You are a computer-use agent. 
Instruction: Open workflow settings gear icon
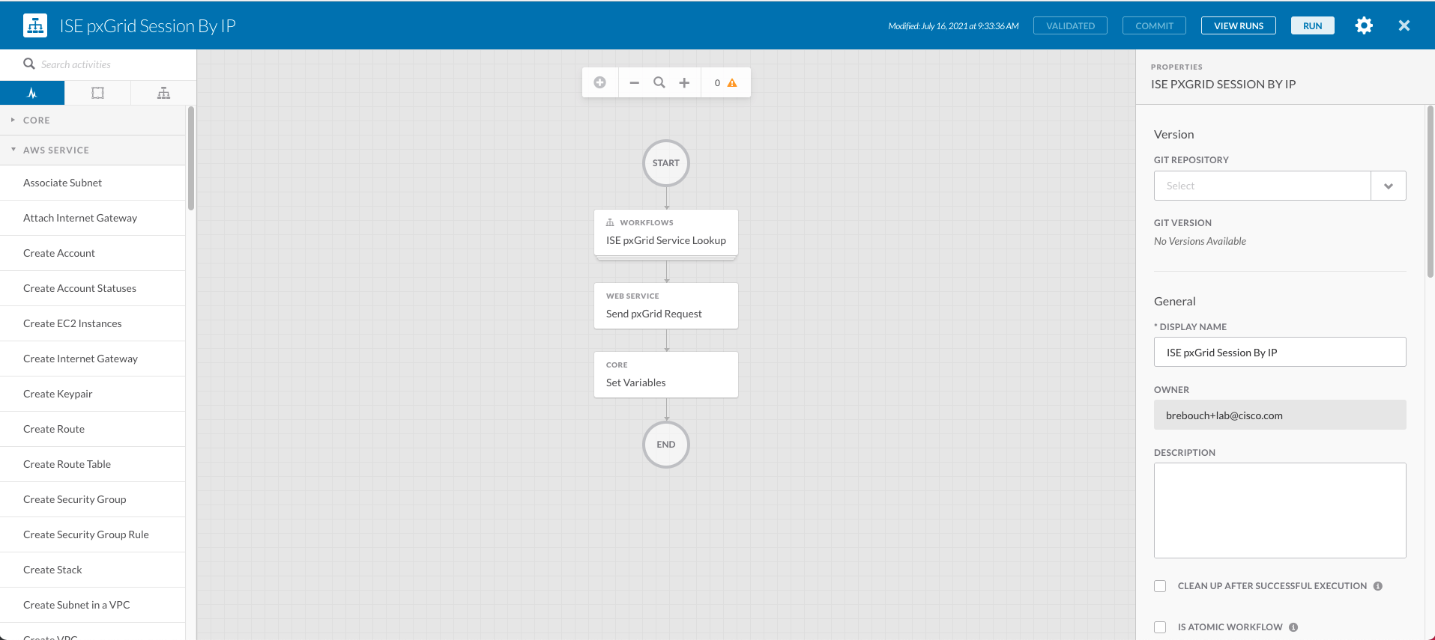(1364, 25)
